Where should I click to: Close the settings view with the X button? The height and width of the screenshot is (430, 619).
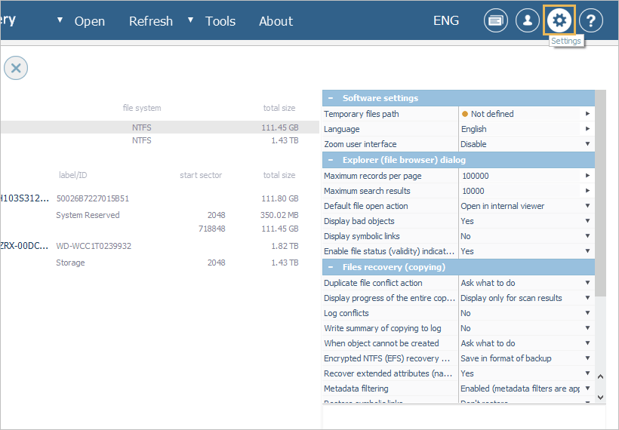[x=16, y=68]
